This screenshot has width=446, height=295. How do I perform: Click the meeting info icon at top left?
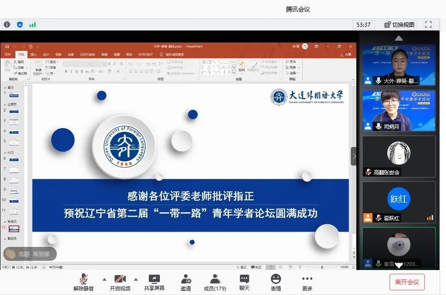click(7, 25)
